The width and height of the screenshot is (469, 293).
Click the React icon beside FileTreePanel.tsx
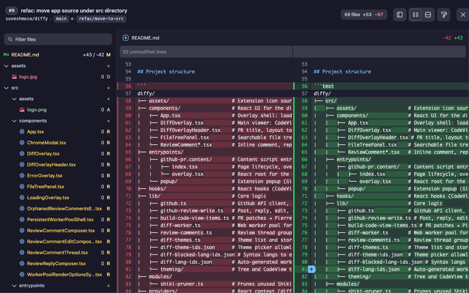pyautogui.click(x=22, y=186)
